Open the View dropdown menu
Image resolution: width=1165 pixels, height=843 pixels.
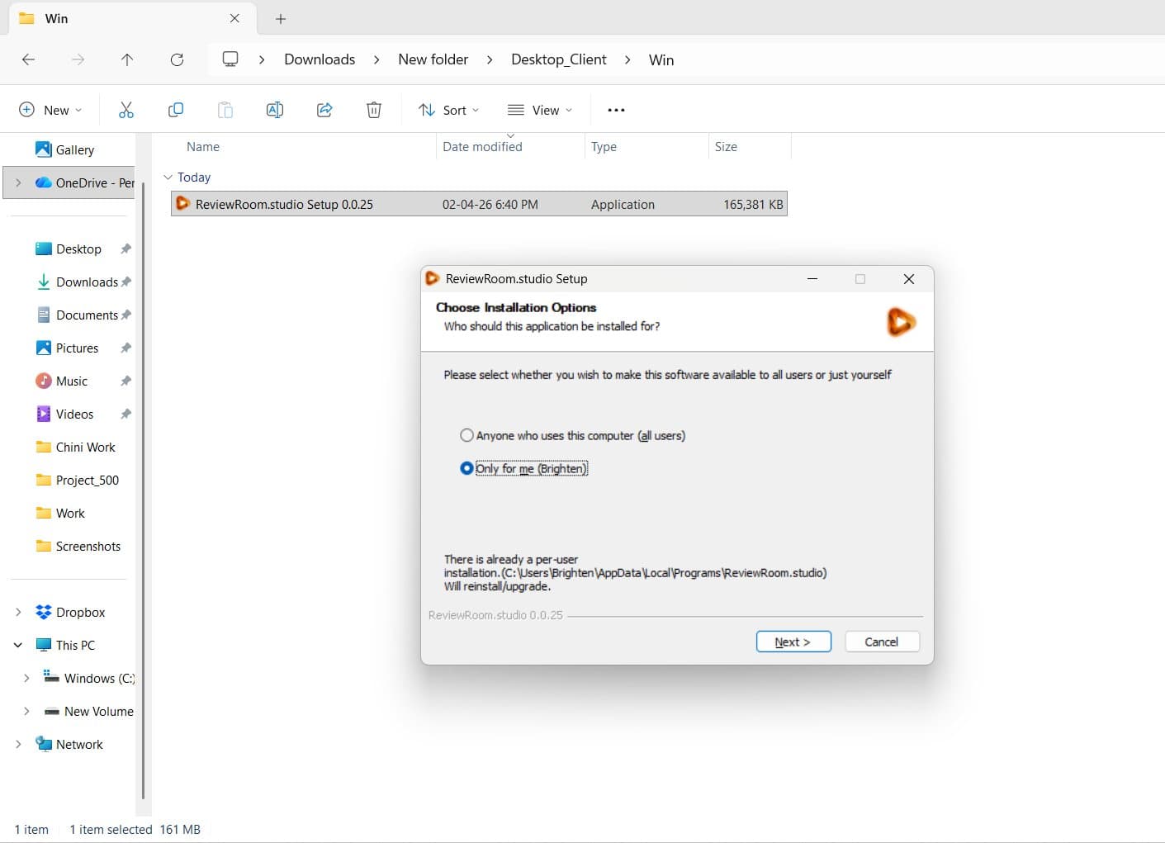pyautogui.click(x=540, y=110)
